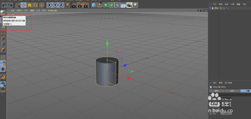Screen dimensions: 251x119
Task: Switch to the 基本 attribute tab
Action: [216, 91]
